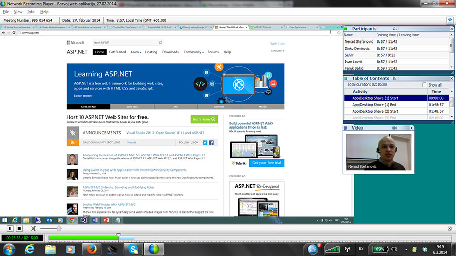Click Visual Studio icon in shared taskbar

point(83,220)
